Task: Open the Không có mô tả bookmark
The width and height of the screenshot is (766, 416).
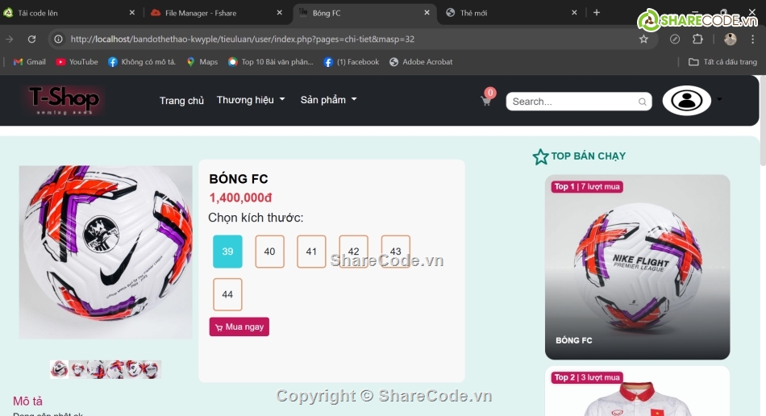Action: pos(142,62)
